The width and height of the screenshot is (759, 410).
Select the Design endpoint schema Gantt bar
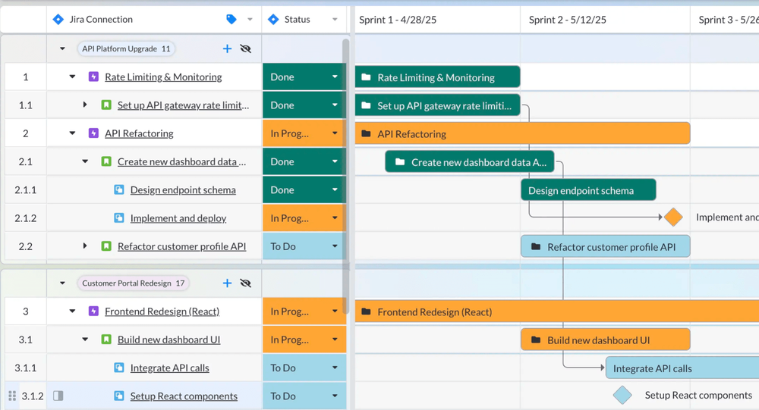point(588,190)
